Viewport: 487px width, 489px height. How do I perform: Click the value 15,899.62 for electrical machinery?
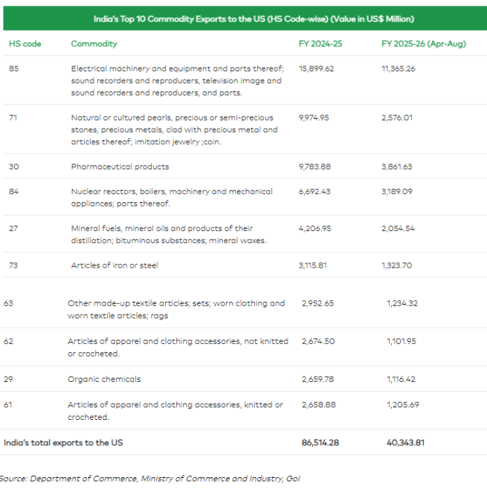(x=316, y=68)
